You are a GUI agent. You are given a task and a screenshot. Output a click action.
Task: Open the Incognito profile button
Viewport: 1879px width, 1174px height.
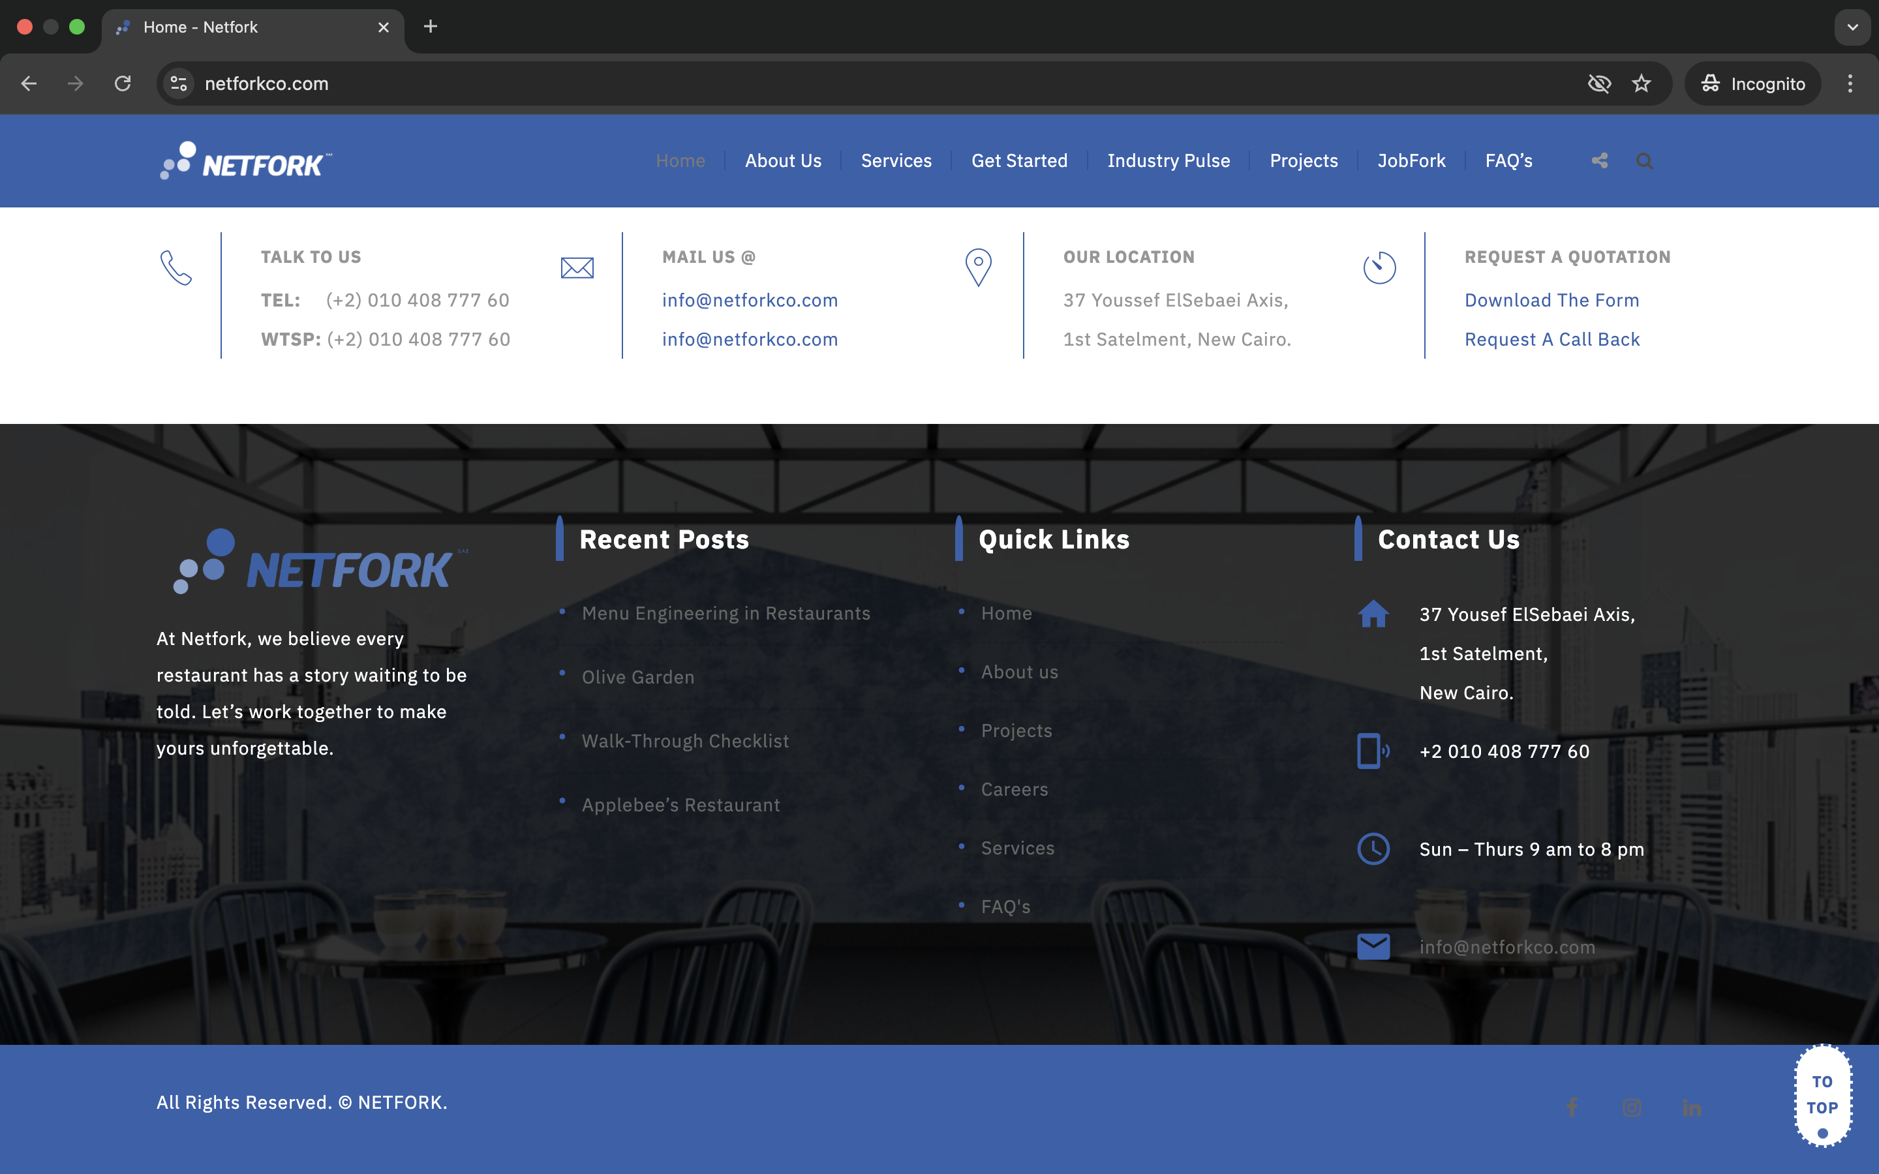pos(1753,84)
